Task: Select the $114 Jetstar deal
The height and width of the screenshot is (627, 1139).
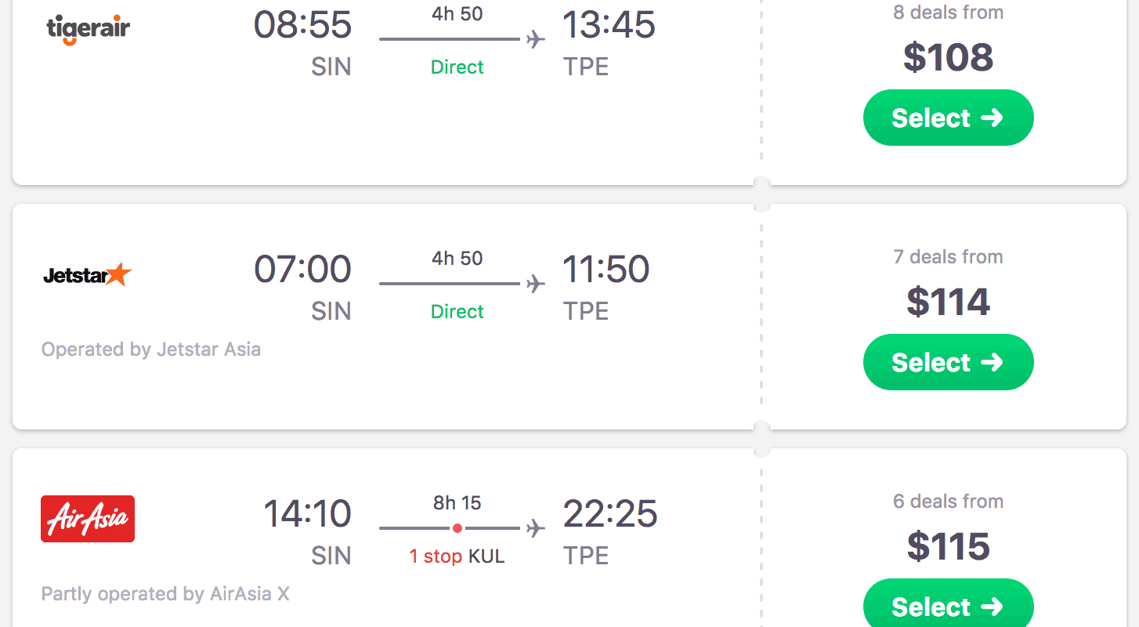Action: [948, 362]
